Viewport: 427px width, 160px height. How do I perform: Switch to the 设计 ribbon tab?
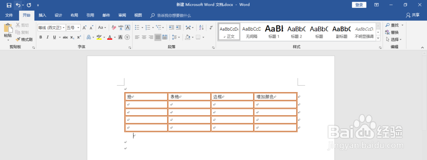tap(58, 15)
